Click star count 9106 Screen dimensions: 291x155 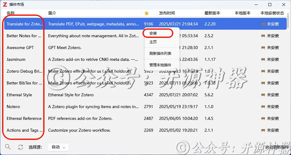coord(149,24)
